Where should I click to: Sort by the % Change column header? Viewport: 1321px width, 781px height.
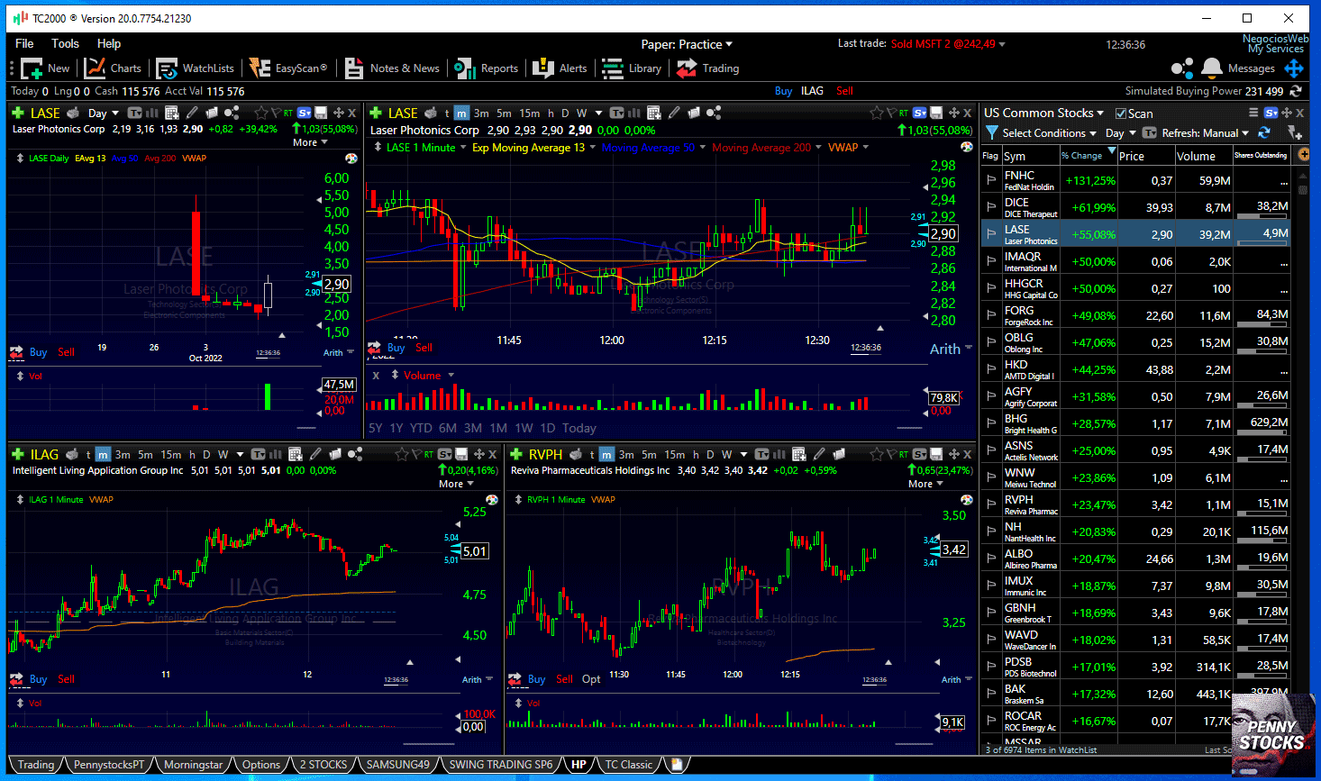click(x=1088, y=156)
